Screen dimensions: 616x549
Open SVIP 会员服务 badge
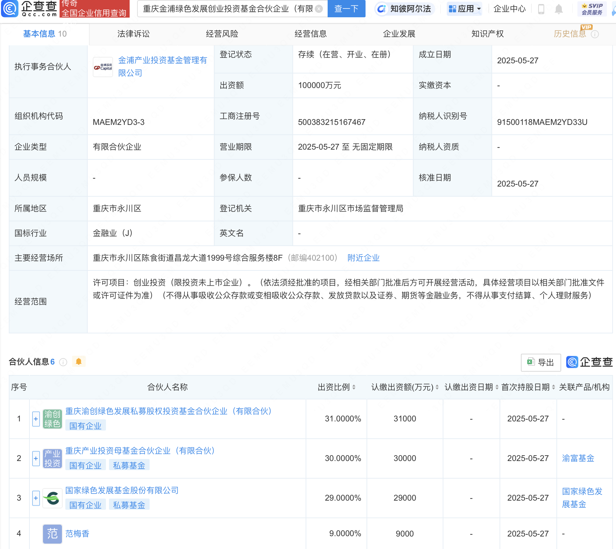click(592, 9)
